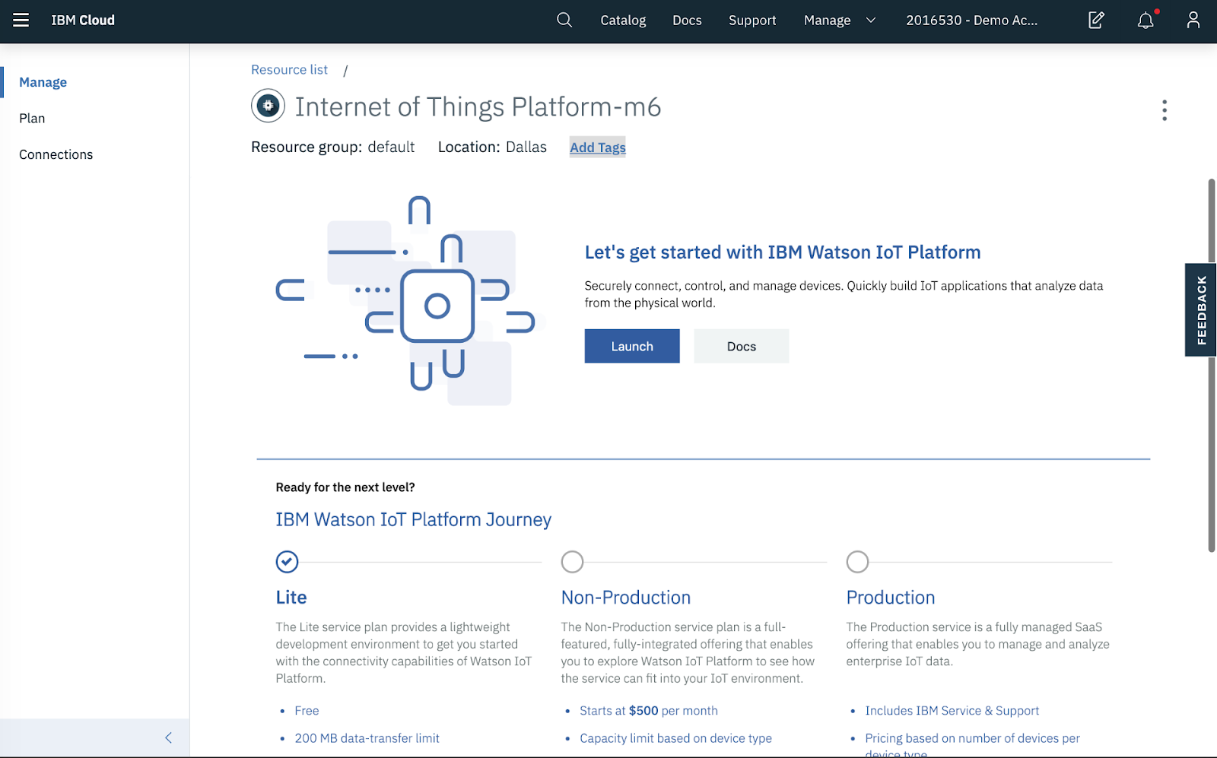
Task: Click 'Resource group: default' text
Action: point(333,147)
